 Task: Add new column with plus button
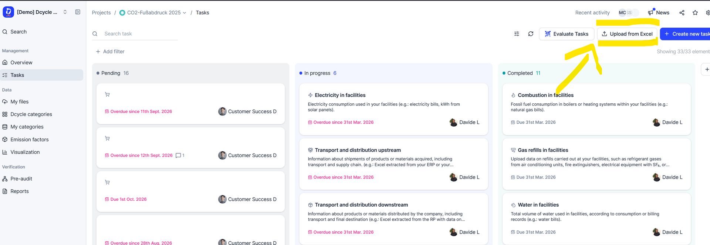point(706,69)
